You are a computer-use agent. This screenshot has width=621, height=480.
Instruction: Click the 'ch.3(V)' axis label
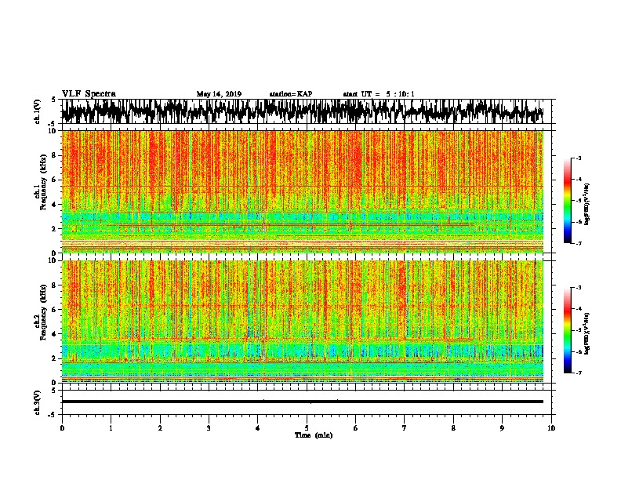pos(38,402)
